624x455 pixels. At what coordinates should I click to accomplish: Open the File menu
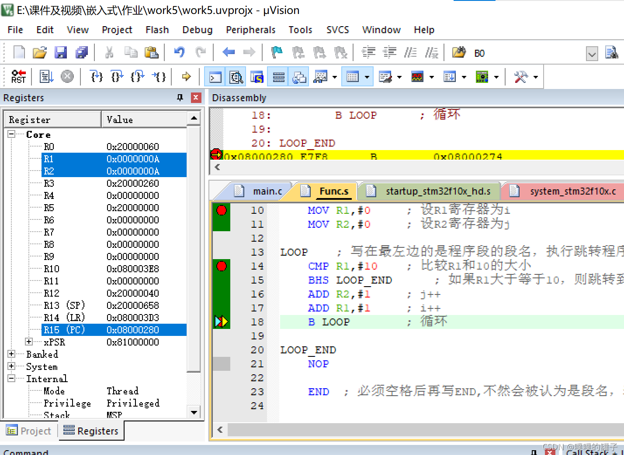click(x=15, y=30)
